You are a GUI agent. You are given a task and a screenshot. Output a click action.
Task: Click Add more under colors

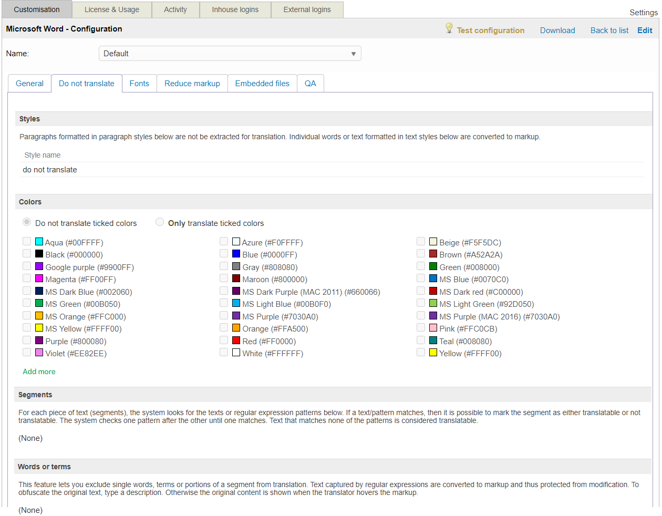pyautogui.click(x=39, y=371)
